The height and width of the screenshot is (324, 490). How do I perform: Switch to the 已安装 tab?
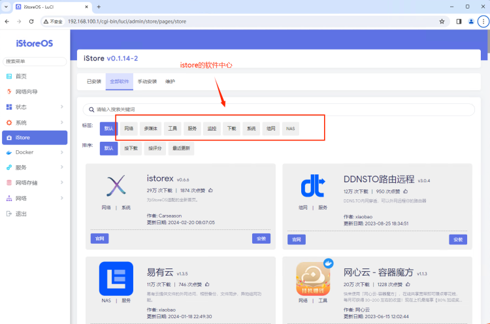click(x=93, y=82)
